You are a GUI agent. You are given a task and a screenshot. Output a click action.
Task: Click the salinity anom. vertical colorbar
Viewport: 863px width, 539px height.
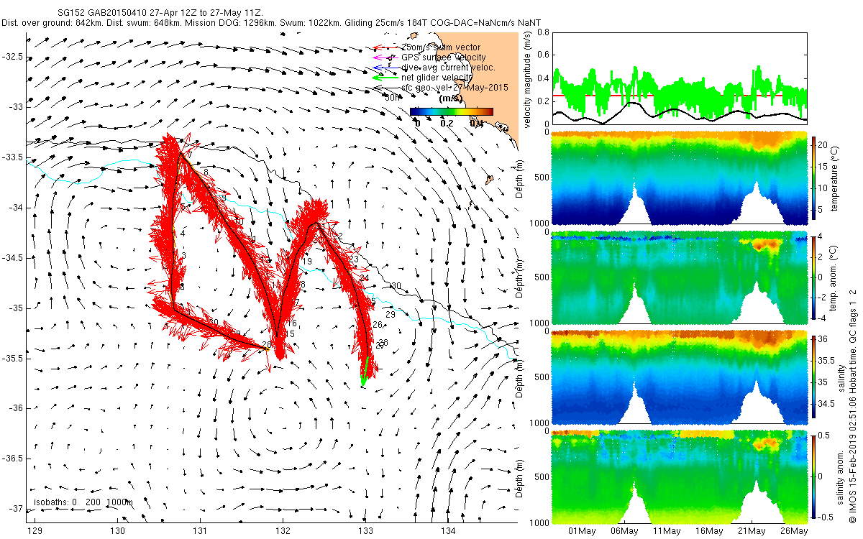815,476
